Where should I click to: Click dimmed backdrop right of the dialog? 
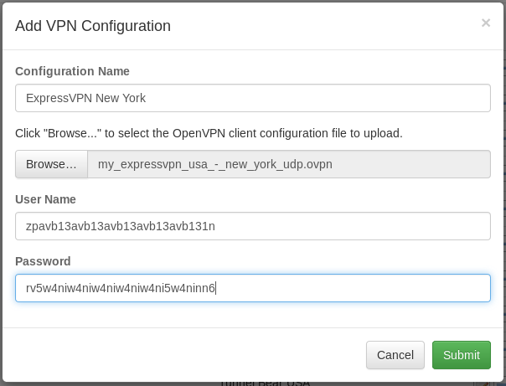[x=503, y=167]
